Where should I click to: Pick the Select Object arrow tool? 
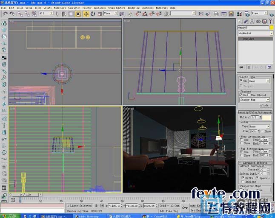click(57, 14)
